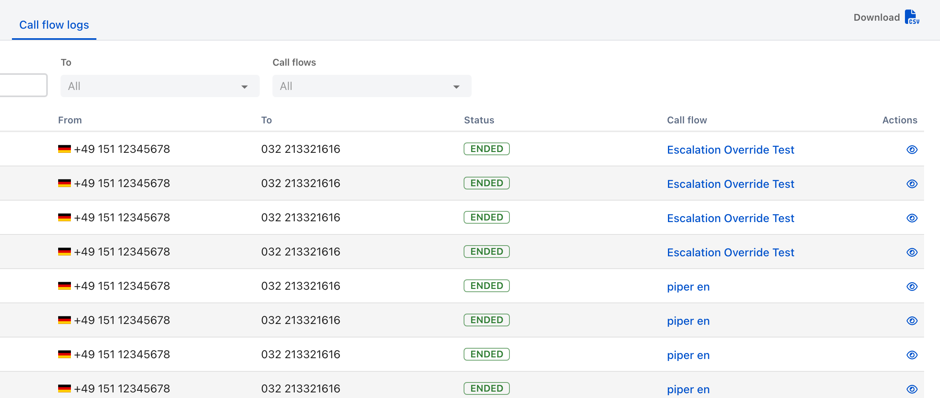This screenshot has height=398, width=940.
Task: View the last visible piper en call log
Action: [912, 389]
